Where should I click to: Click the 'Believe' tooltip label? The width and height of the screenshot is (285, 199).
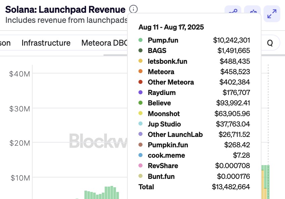[159, 103]
